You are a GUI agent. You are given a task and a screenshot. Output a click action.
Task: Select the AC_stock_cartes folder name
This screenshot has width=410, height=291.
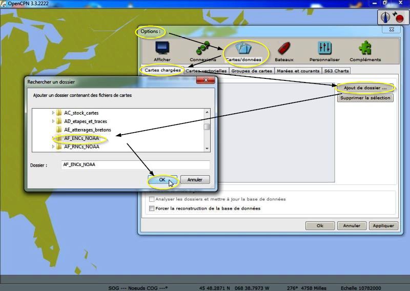pos(81,113)
